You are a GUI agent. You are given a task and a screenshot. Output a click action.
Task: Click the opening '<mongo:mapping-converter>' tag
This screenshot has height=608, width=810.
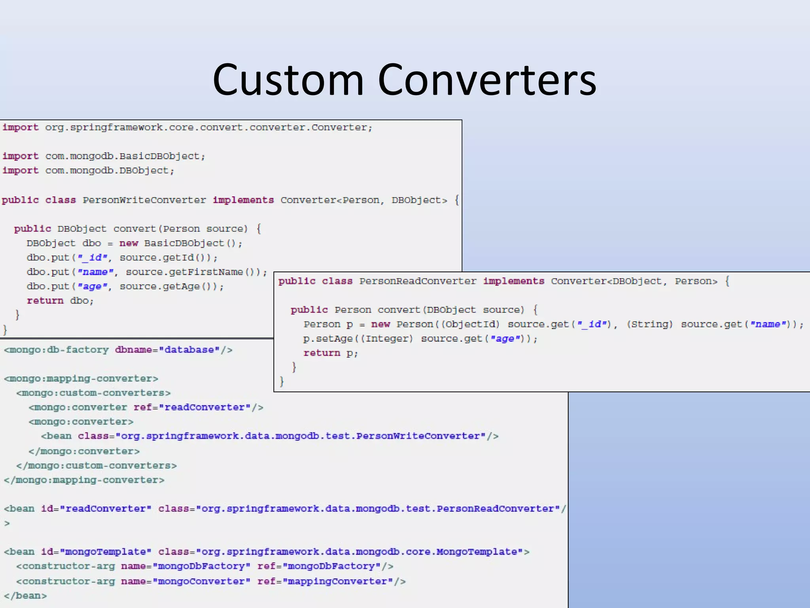click(81, 379)
